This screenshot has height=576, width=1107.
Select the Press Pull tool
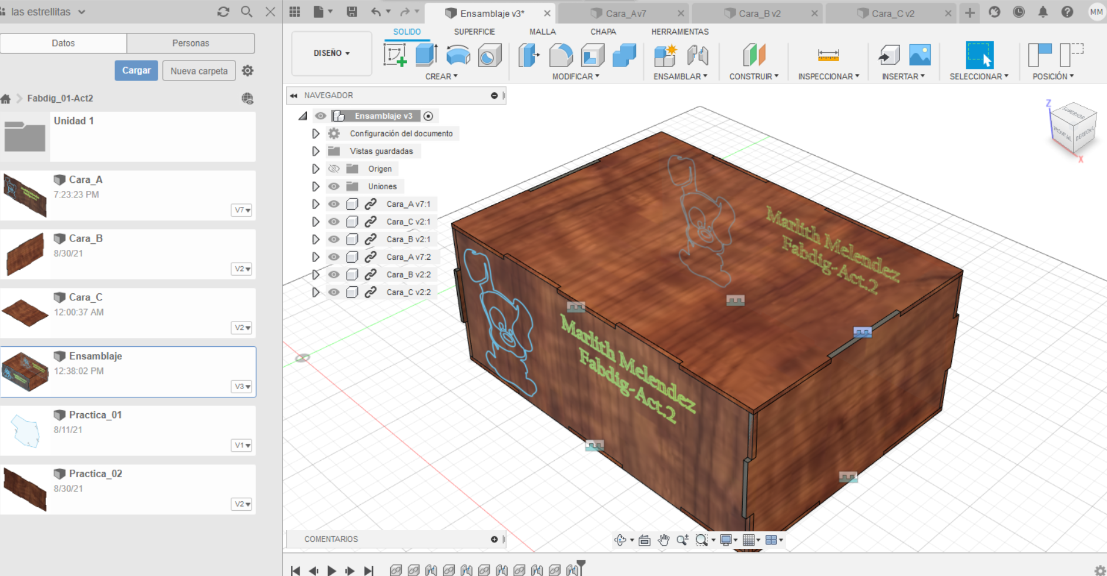click(x=529, y=55)
